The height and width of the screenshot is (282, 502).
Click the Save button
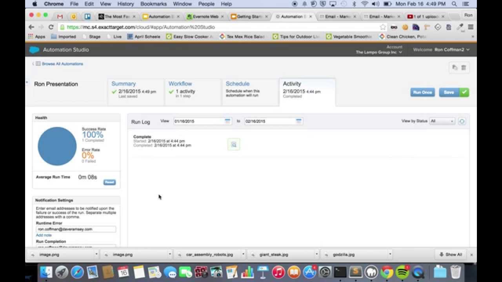pyautogui.click(x=449, y=92)
